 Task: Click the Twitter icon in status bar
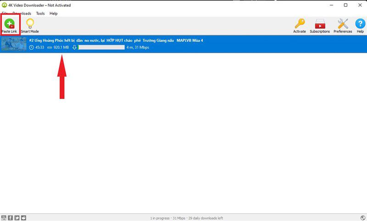coord(17,218)
